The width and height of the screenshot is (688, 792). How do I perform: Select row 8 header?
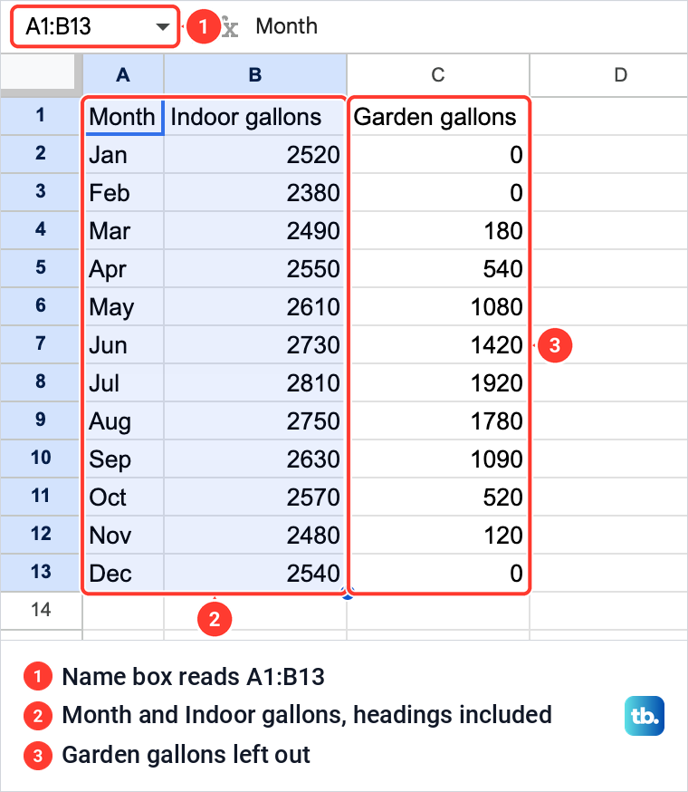point(41,382)
